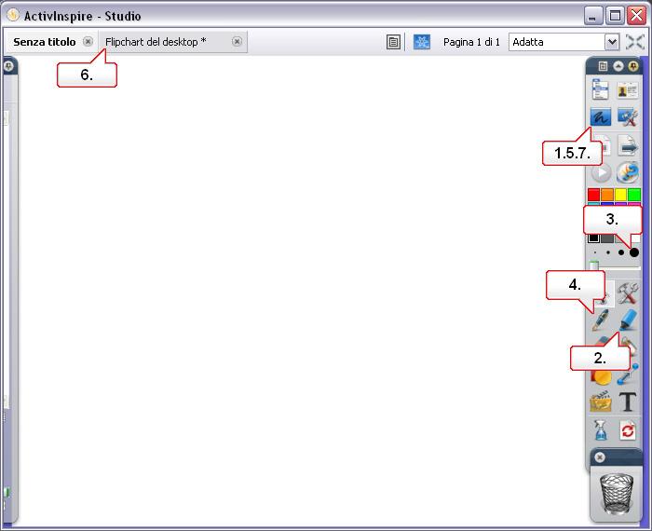Click the Flipchart Bin trash can
Image resolution: width=652 pixels, height=531 pixels.
pyautogui.click(x=617, y=493)
